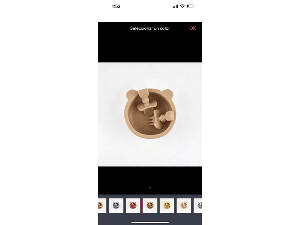The height and width of the screenshot is (225, 300).
Task: Select the gray bear bowl color thumbnail
Action: coord(116,205)
